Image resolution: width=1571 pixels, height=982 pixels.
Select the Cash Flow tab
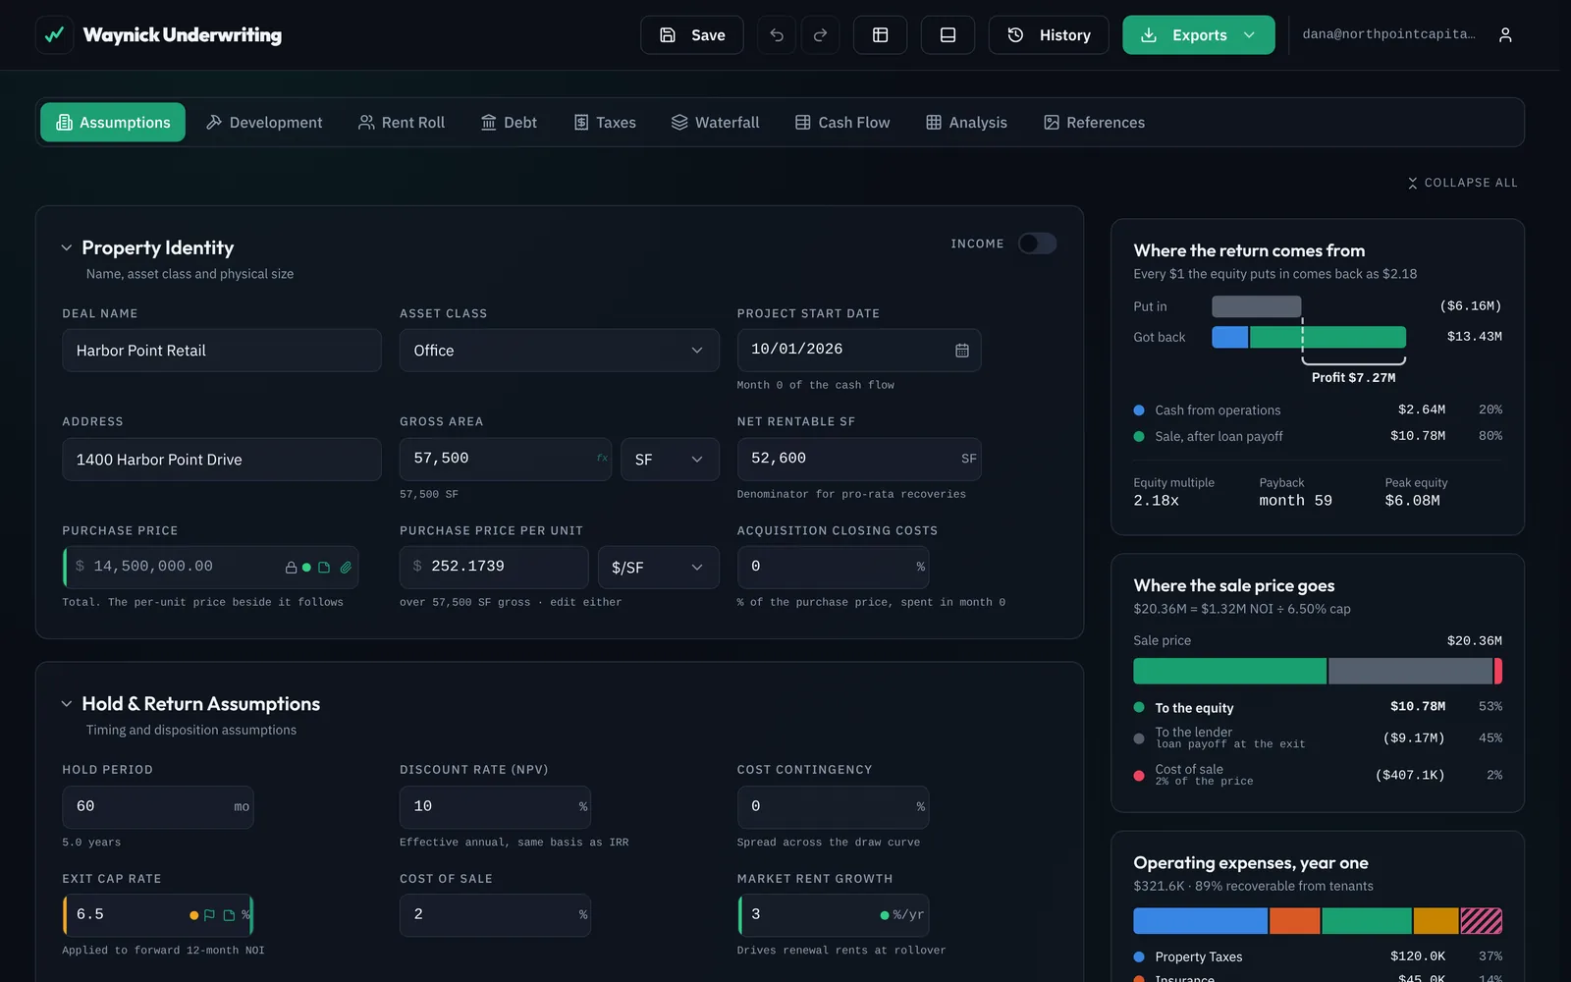pyautogui.click(x=842, y=123)
